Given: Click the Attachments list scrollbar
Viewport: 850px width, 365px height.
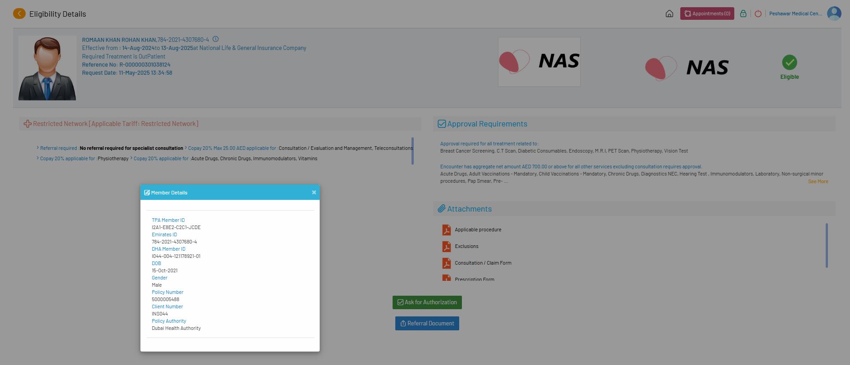Looking at the screenshot, I should (x=827, y=245).
